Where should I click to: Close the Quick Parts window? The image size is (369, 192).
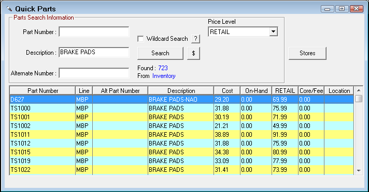(357, 9)
